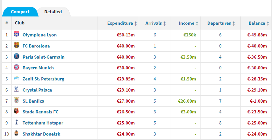
Task: Sort table by Balance column
Action: 257,23
